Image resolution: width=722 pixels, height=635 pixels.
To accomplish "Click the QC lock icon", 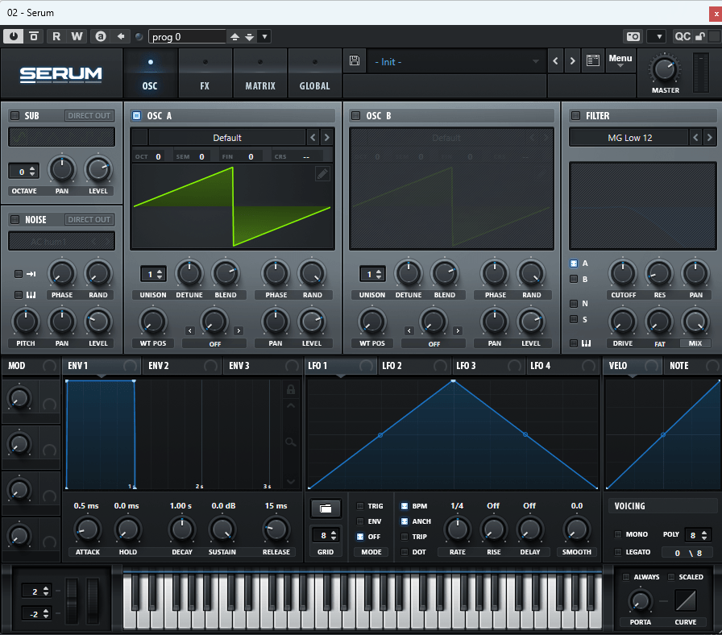I will pyautogui.click(x=700, y=36).
